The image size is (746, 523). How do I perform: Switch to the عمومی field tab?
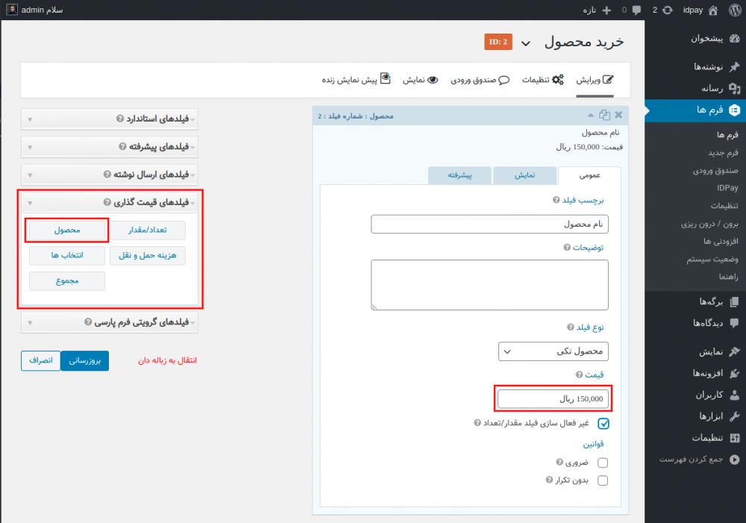pos(589,175)
